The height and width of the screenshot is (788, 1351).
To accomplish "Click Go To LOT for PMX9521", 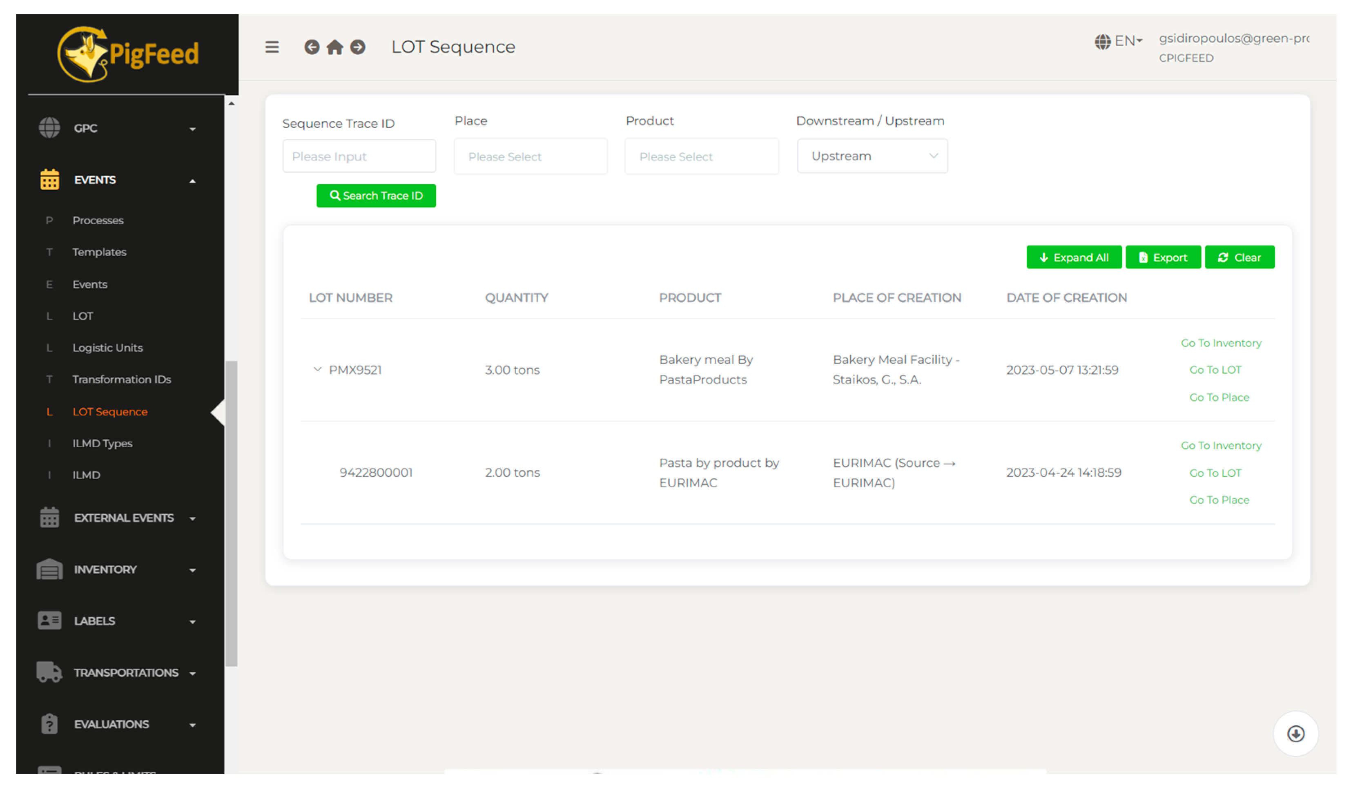I will pos(1215,370).
